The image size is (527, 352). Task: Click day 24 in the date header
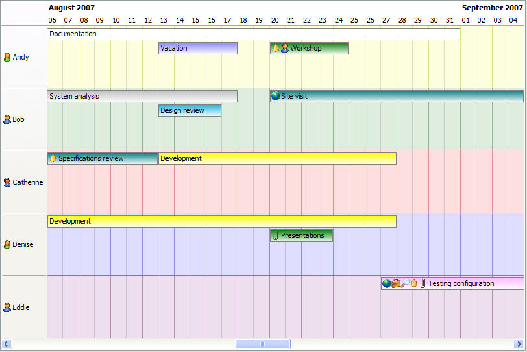tap(338, 20)
